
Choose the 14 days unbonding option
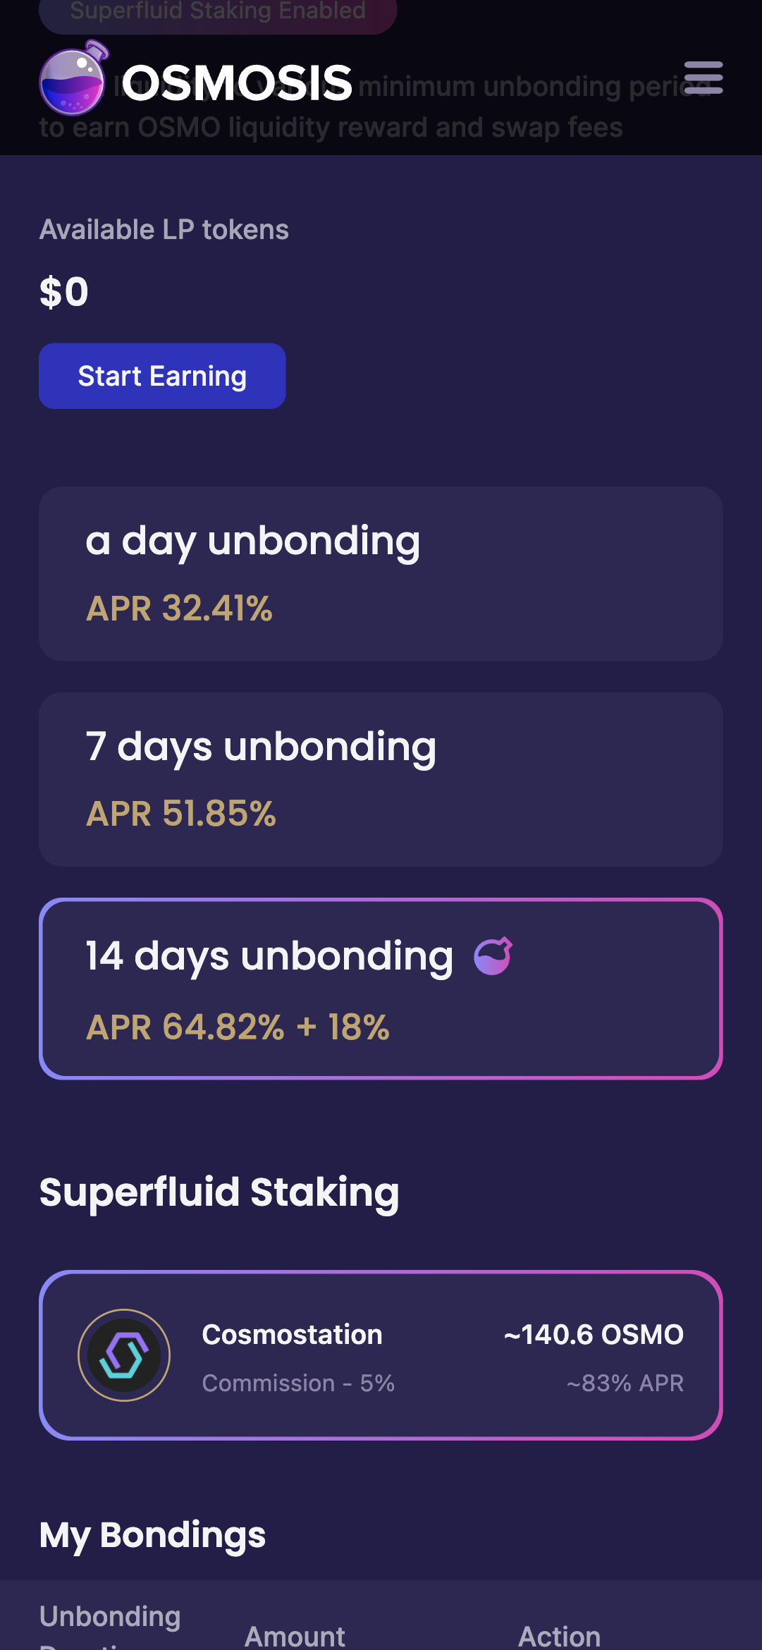(x=381, y=988)
